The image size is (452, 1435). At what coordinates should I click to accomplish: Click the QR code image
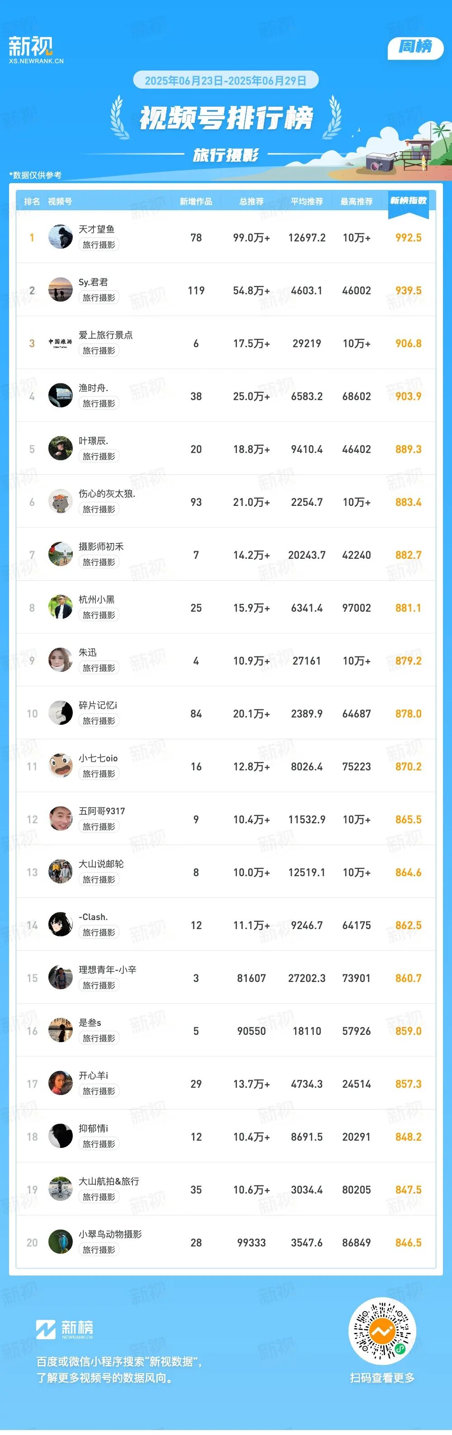click(382, 1332)
